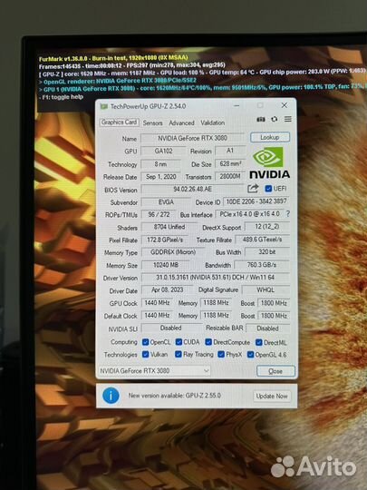Click the Default Clock value 1440 MHz
Screen dimensions: 367x490
coord(157,315)
